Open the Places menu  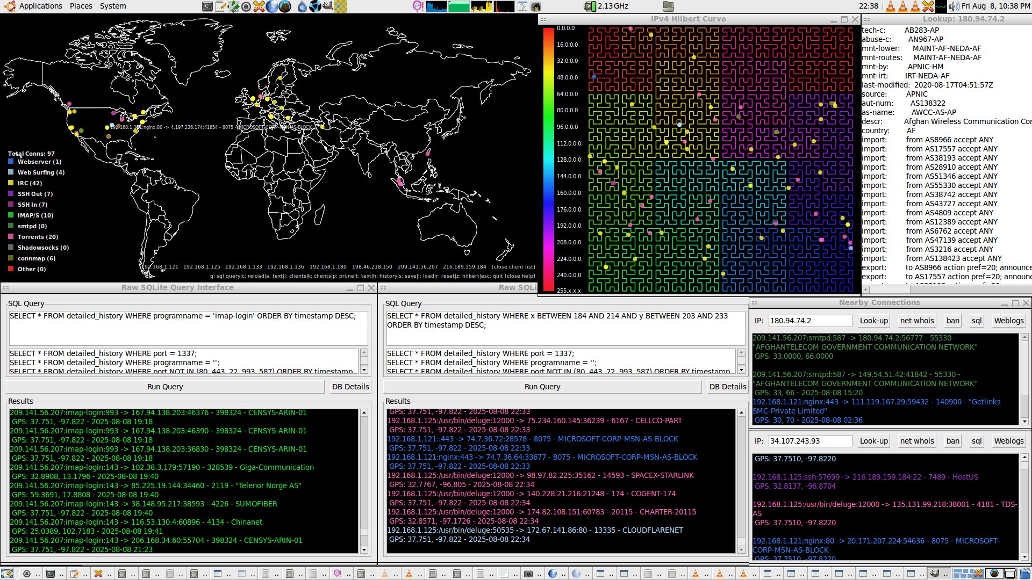tap(81, 6)
